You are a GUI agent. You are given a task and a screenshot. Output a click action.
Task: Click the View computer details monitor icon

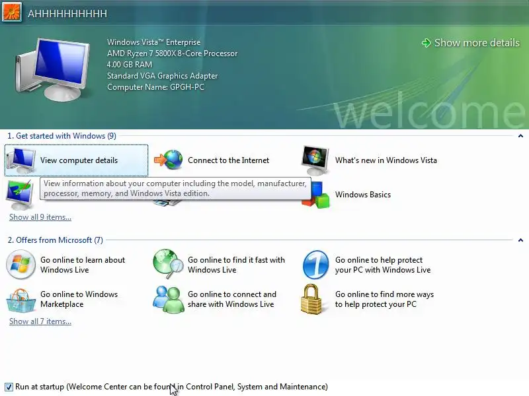click(21, 160)
